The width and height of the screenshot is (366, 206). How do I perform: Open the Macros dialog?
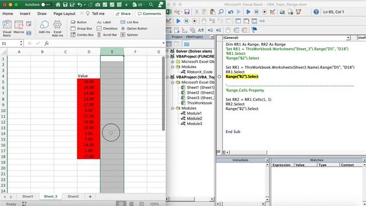pyautogui.click(x=19, y=27)
